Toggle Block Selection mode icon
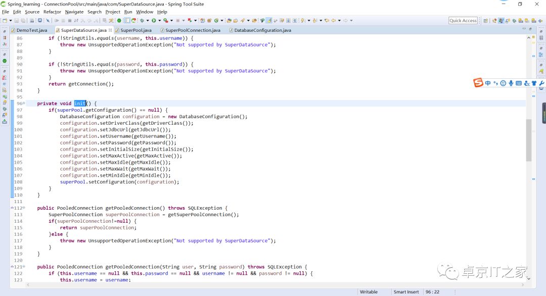 [x=288, y=21]
